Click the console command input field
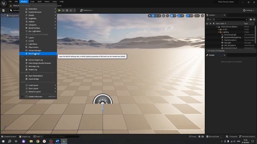 point(61,136)
